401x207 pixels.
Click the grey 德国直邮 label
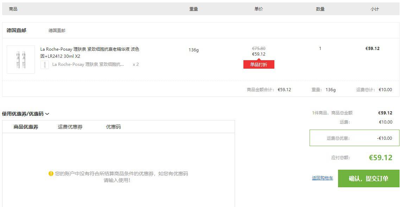click(57, 30)
